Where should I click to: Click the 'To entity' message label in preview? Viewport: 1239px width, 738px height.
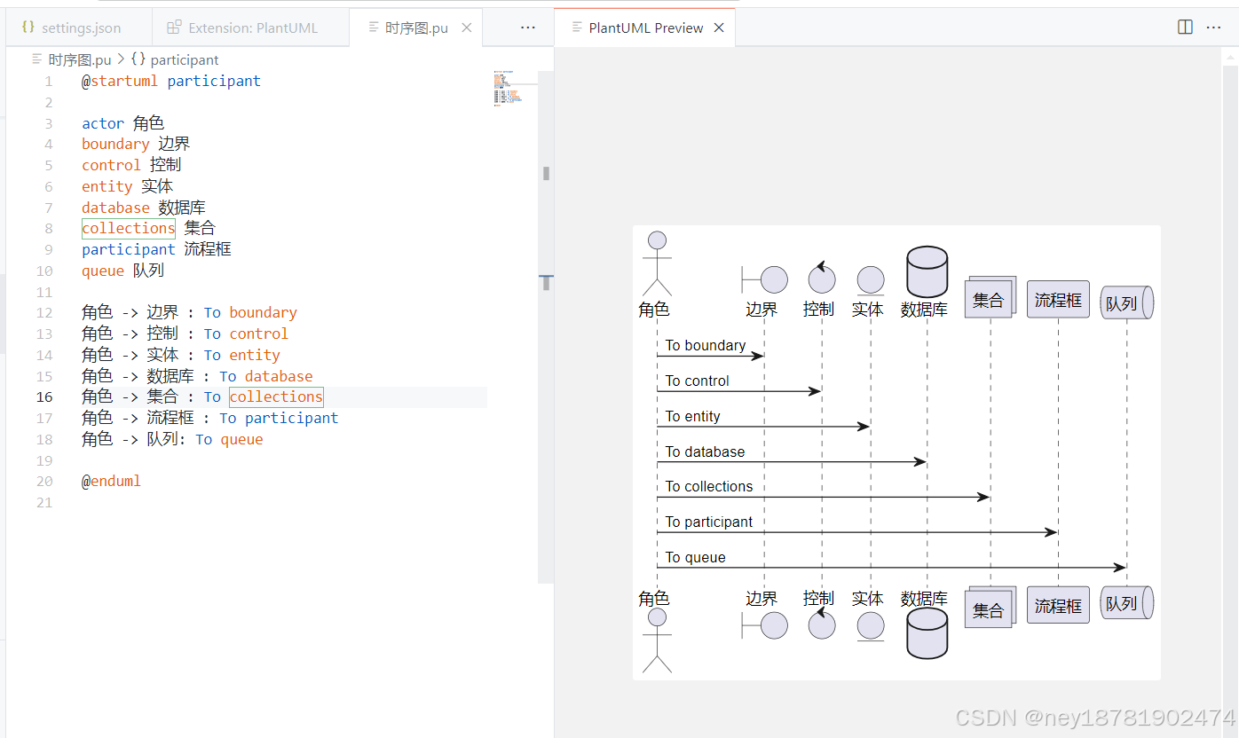[693, 416]
